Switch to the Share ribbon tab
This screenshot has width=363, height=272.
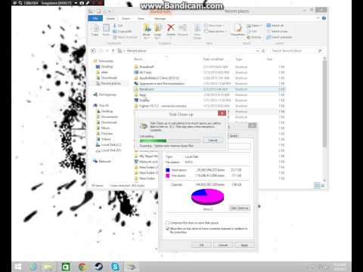(126, 19)
